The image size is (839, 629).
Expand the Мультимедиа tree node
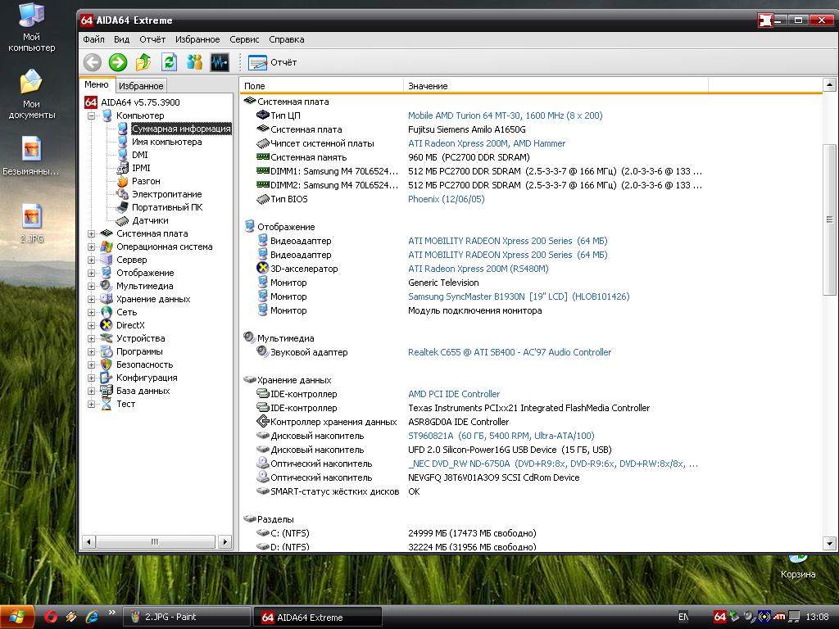coord(92,286)
